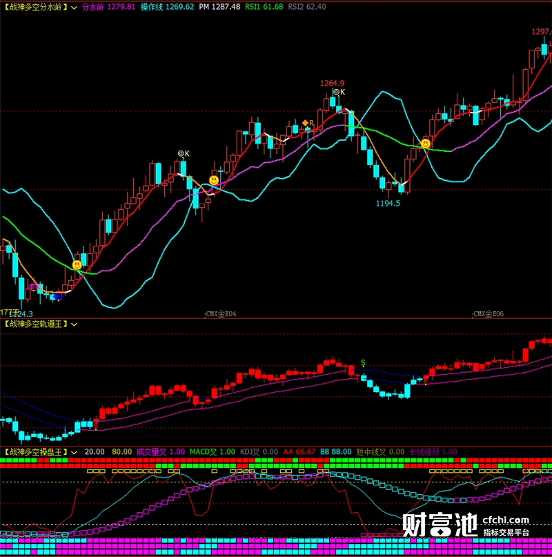The width and height of the screenshot is (552, 557).
Task: Click the 80.00 parameter value in 操盘王
Action: click(x=122, y=452)
